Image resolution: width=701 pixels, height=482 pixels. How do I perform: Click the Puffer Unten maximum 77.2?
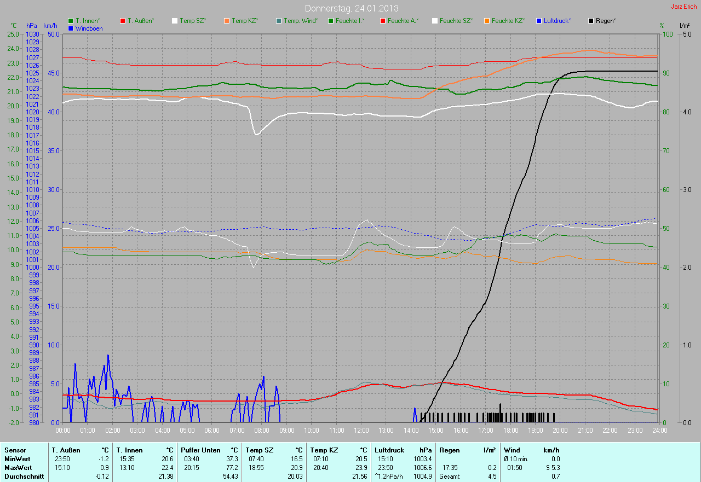coord(232,468)
